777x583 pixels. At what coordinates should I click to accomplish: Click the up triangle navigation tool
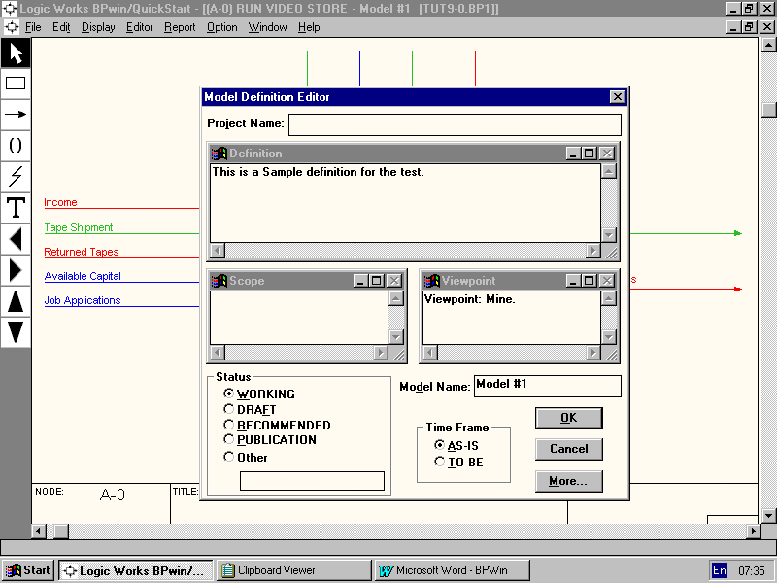[16, 301]
